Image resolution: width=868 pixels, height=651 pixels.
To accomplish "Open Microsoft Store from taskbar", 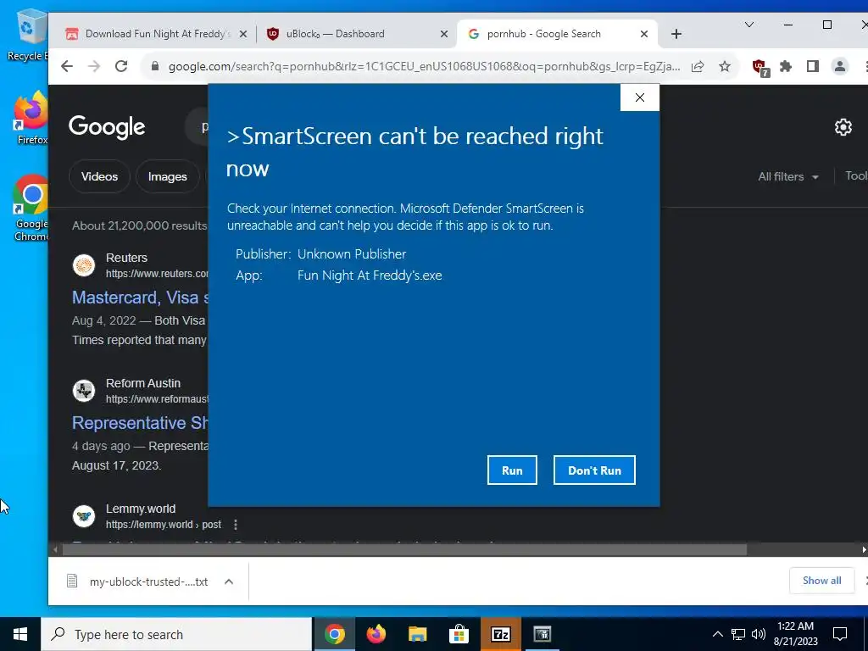I will (459, 634).
